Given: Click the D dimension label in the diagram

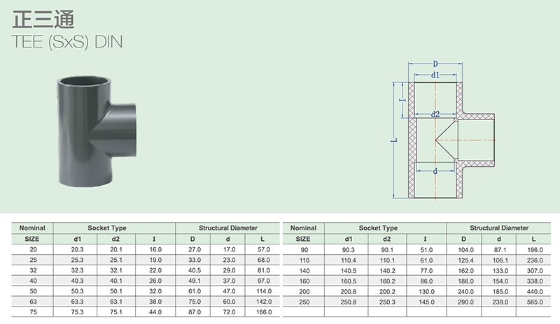Looking at the screenshot, I should 435,64.
